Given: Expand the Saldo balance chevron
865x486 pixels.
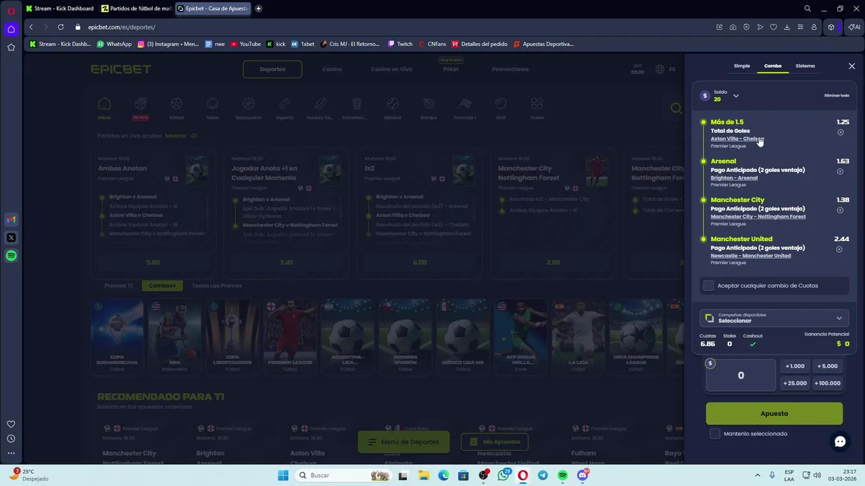Looking at the screenshot, I should pyautogui.click(x=736, y=96).
